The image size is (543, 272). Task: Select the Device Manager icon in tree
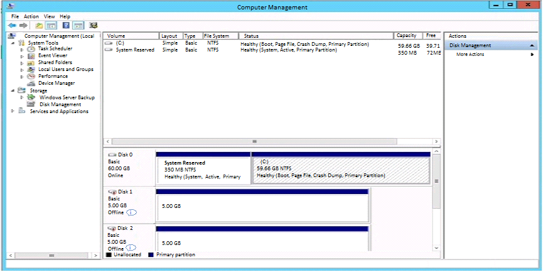pyautogui.click(x=31, y=83)
